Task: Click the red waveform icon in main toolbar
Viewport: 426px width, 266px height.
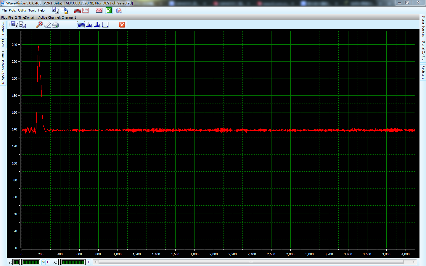Action: click(77, 11)
